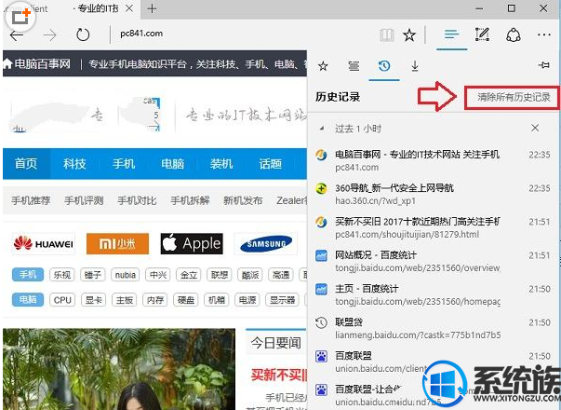Screen dimensions: 561x410
Task: Open 网站概况 - 百度统计 history entry
Action: pyautogui.click(x=433, y=261)
